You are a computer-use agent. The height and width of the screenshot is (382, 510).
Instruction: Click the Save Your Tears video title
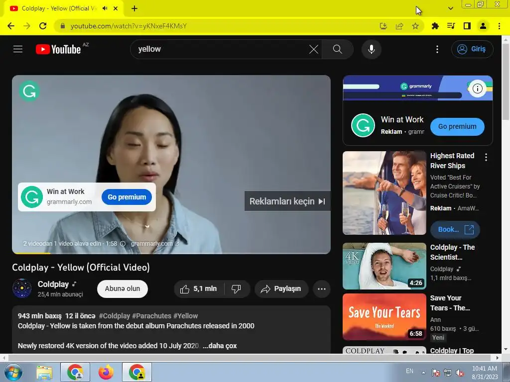(x=450, y=303)
